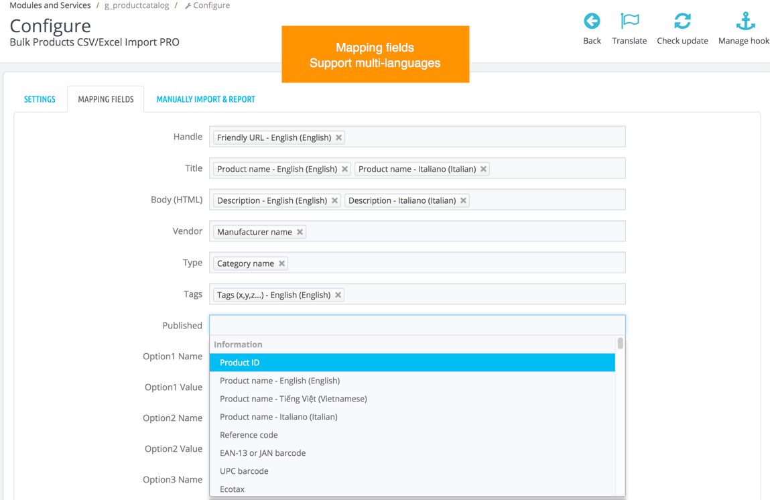The width and height of the screenshot is (770, 500).
Task: Click g_productcatalog breadcrumb link
Action: click(x=138, y=5)
